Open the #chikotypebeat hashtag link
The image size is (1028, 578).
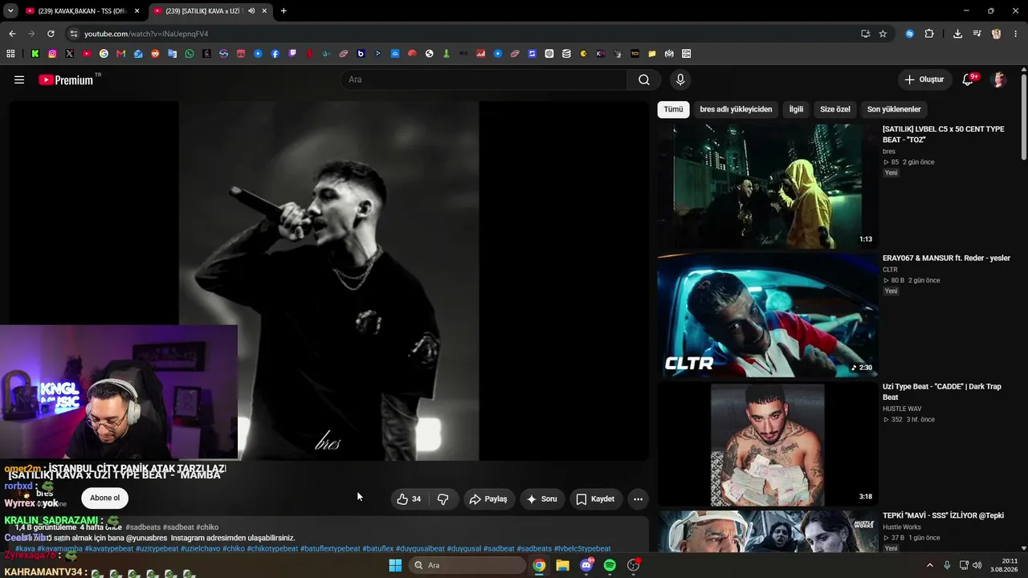point(272,549)
